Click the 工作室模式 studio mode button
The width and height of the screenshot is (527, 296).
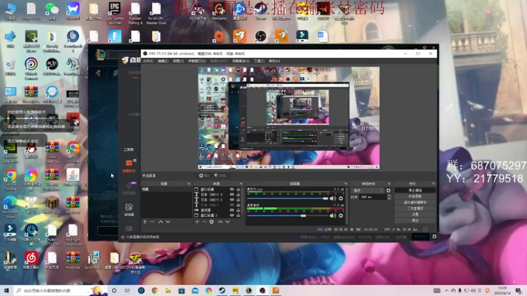[415, 209]
